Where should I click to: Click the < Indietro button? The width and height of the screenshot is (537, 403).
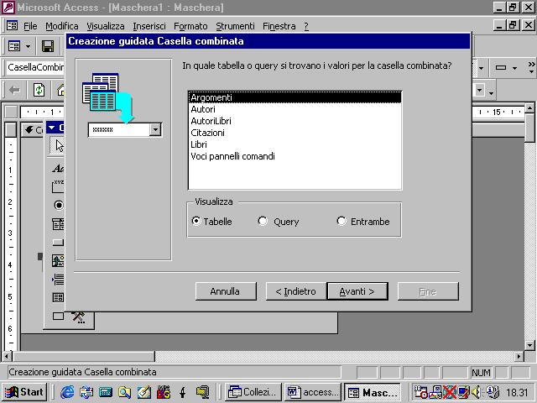tap(296, 291)
